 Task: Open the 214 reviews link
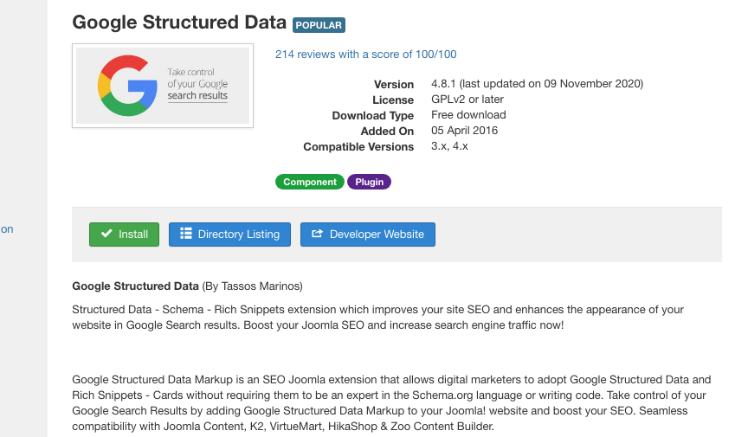(x=365, y=55)
